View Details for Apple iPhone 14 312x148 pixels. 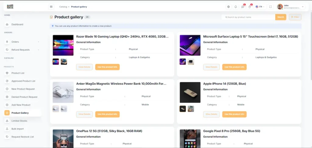211,114
